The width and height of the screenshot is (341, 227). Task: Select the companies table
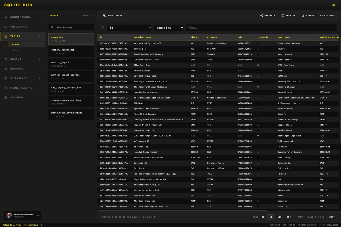click(71, 39)
